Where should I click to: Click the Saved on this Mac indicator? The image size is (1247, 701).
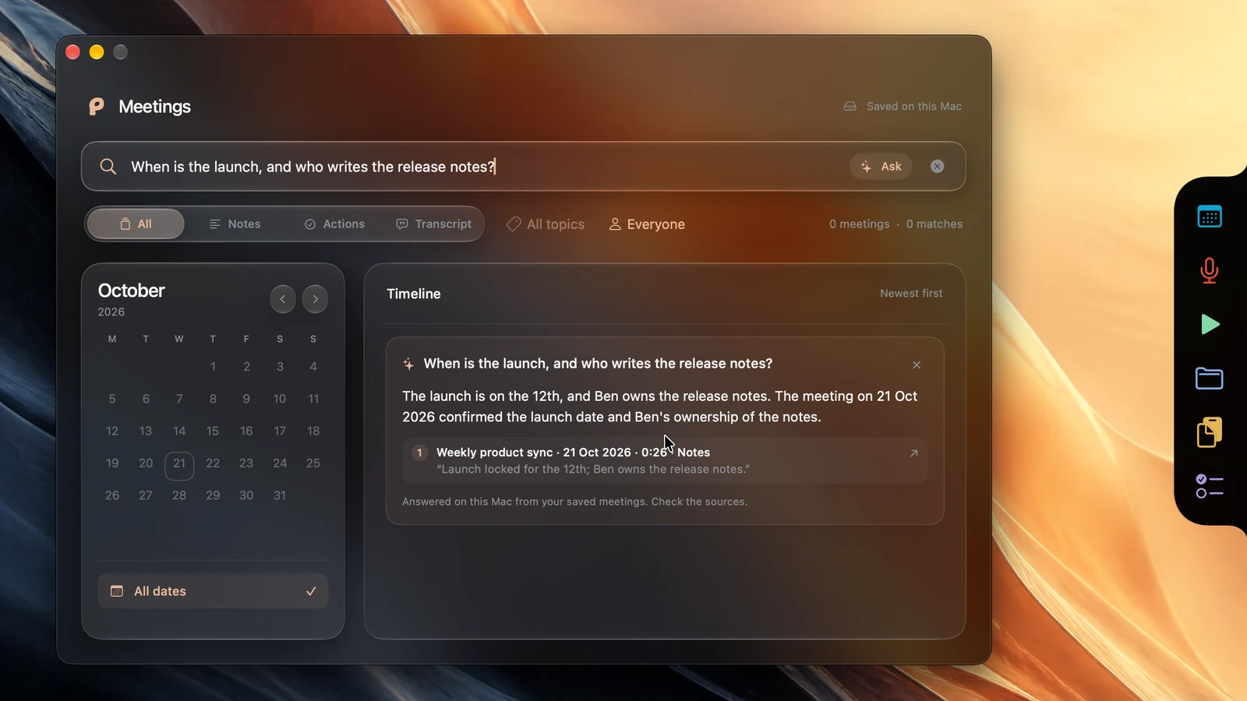click(903, 106)
